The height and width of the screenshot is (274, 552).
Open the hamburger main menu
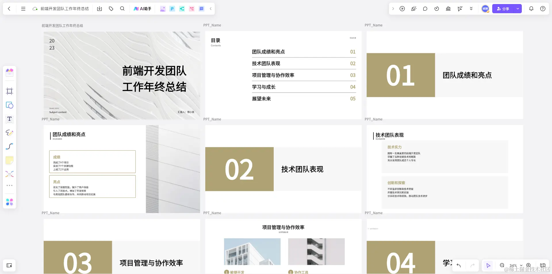23,9
